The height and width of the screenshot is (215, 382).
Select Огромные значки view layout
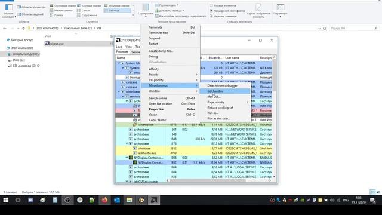click(x=63, y=5)
